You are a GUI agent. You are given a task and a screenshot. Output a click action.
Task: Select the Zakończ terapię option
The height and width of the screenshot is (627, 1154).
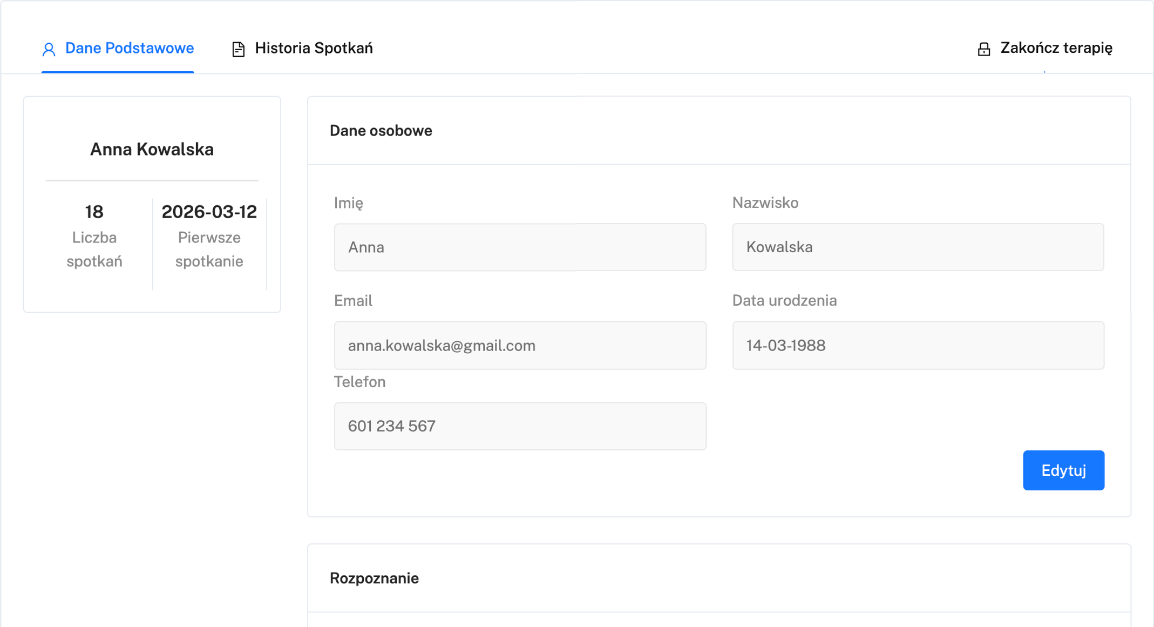tap(1045, 49)
